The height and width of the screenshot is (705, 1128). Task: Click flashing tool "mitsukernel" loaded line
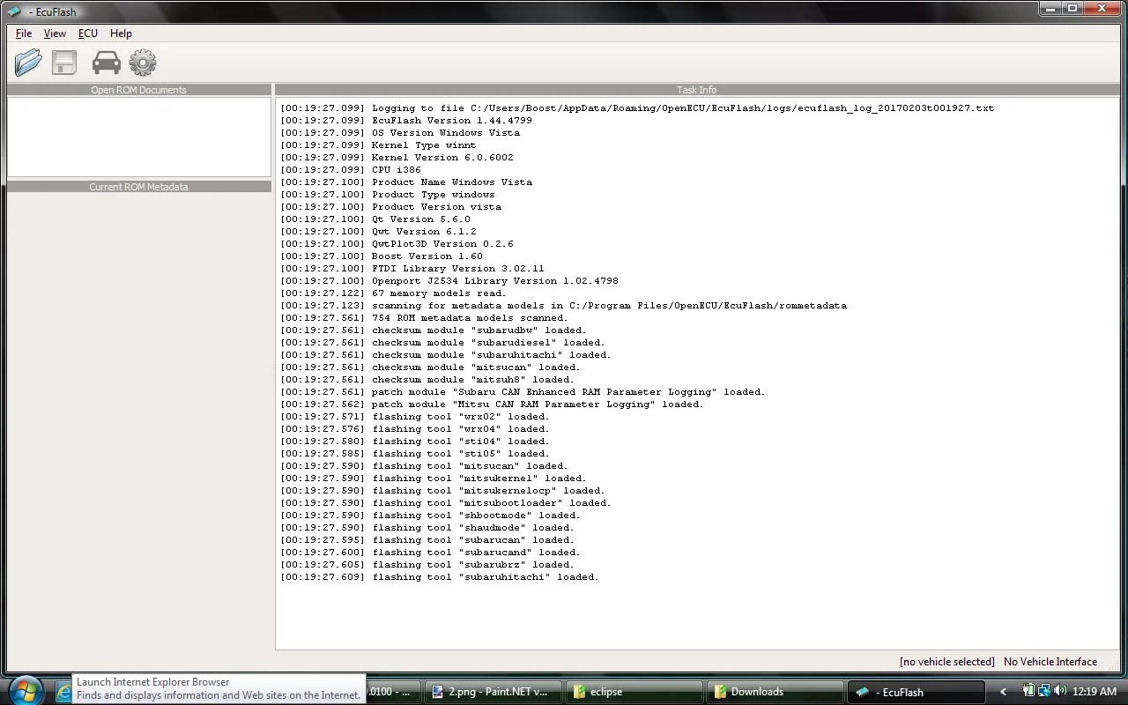coord(434,479)
